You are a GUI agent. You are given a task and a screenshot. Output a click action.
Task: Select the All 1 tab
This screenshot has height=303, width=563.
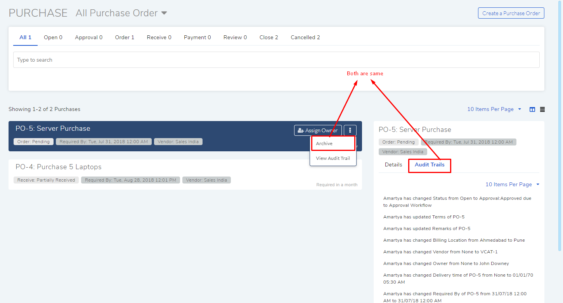[25, 37]
